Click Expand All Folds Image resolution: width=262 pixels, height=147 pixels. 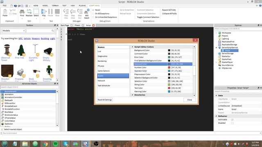point(169,10)
